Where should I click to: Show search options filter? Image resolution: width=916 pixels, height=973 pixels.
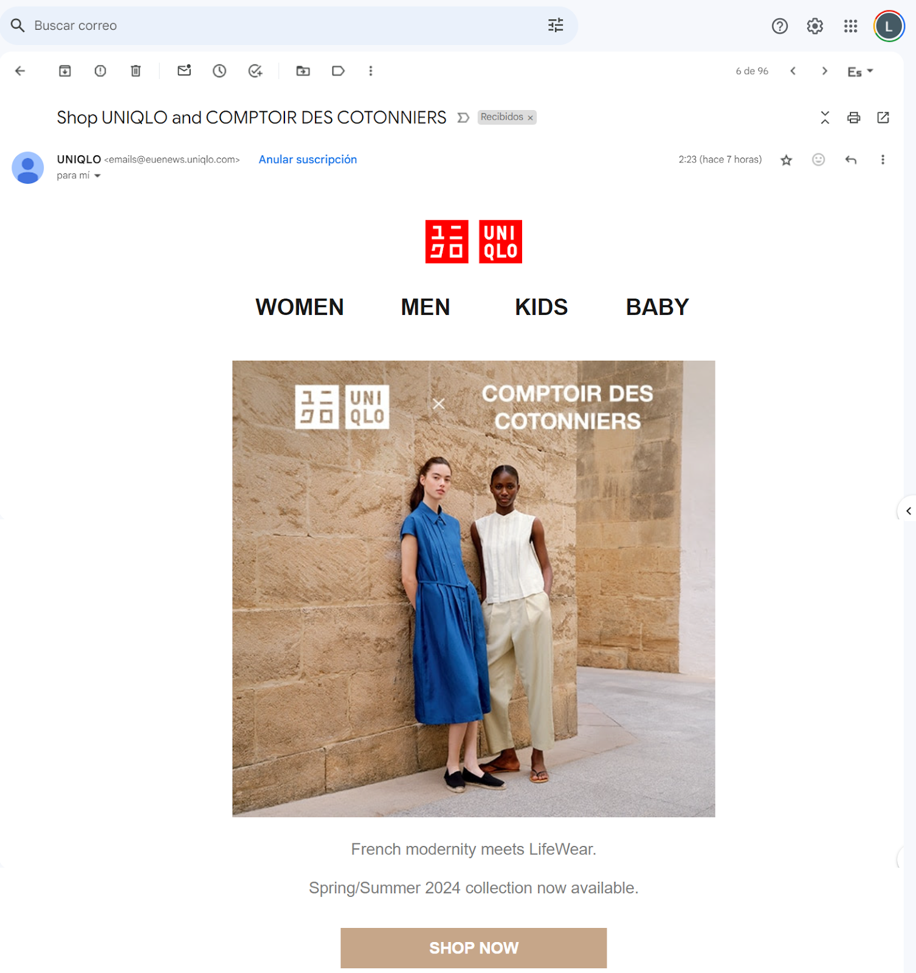pos(556,26)
